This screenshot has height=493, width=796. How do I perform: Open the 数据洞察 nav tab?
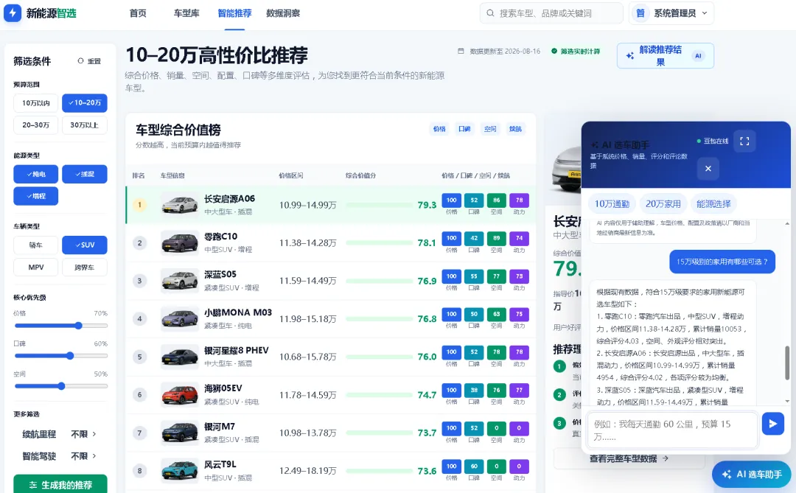pyautogui.click(x=283, y=13)
